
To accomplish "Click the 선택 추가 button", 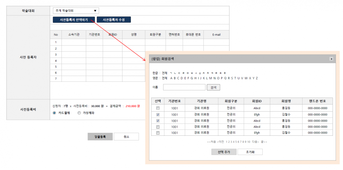I will pos(224,152).
